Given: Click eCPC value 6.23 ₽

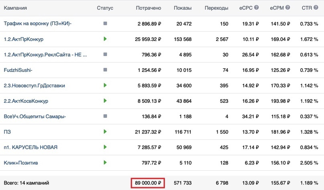Looking at the screenshot, I should pyautogui.click(x=252, y=163).
